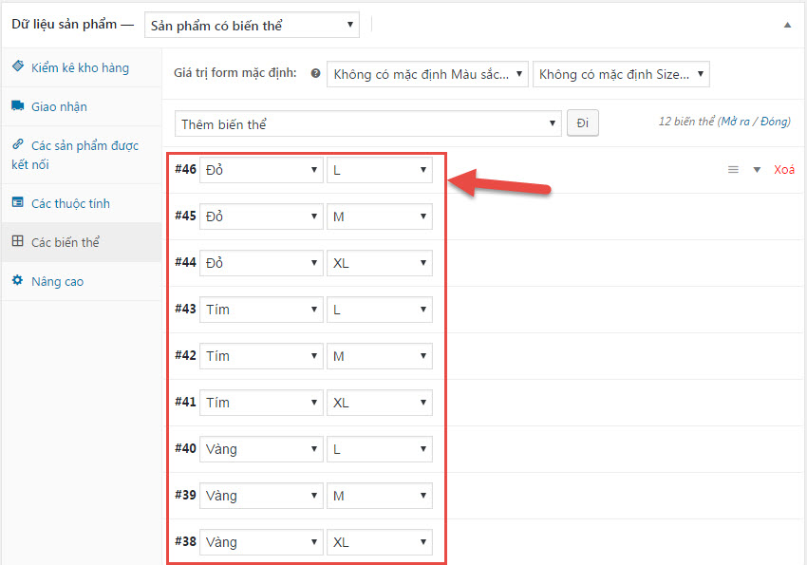Click the #44 variation ID label
Screen dimensions: 807x565
[185, 262]
